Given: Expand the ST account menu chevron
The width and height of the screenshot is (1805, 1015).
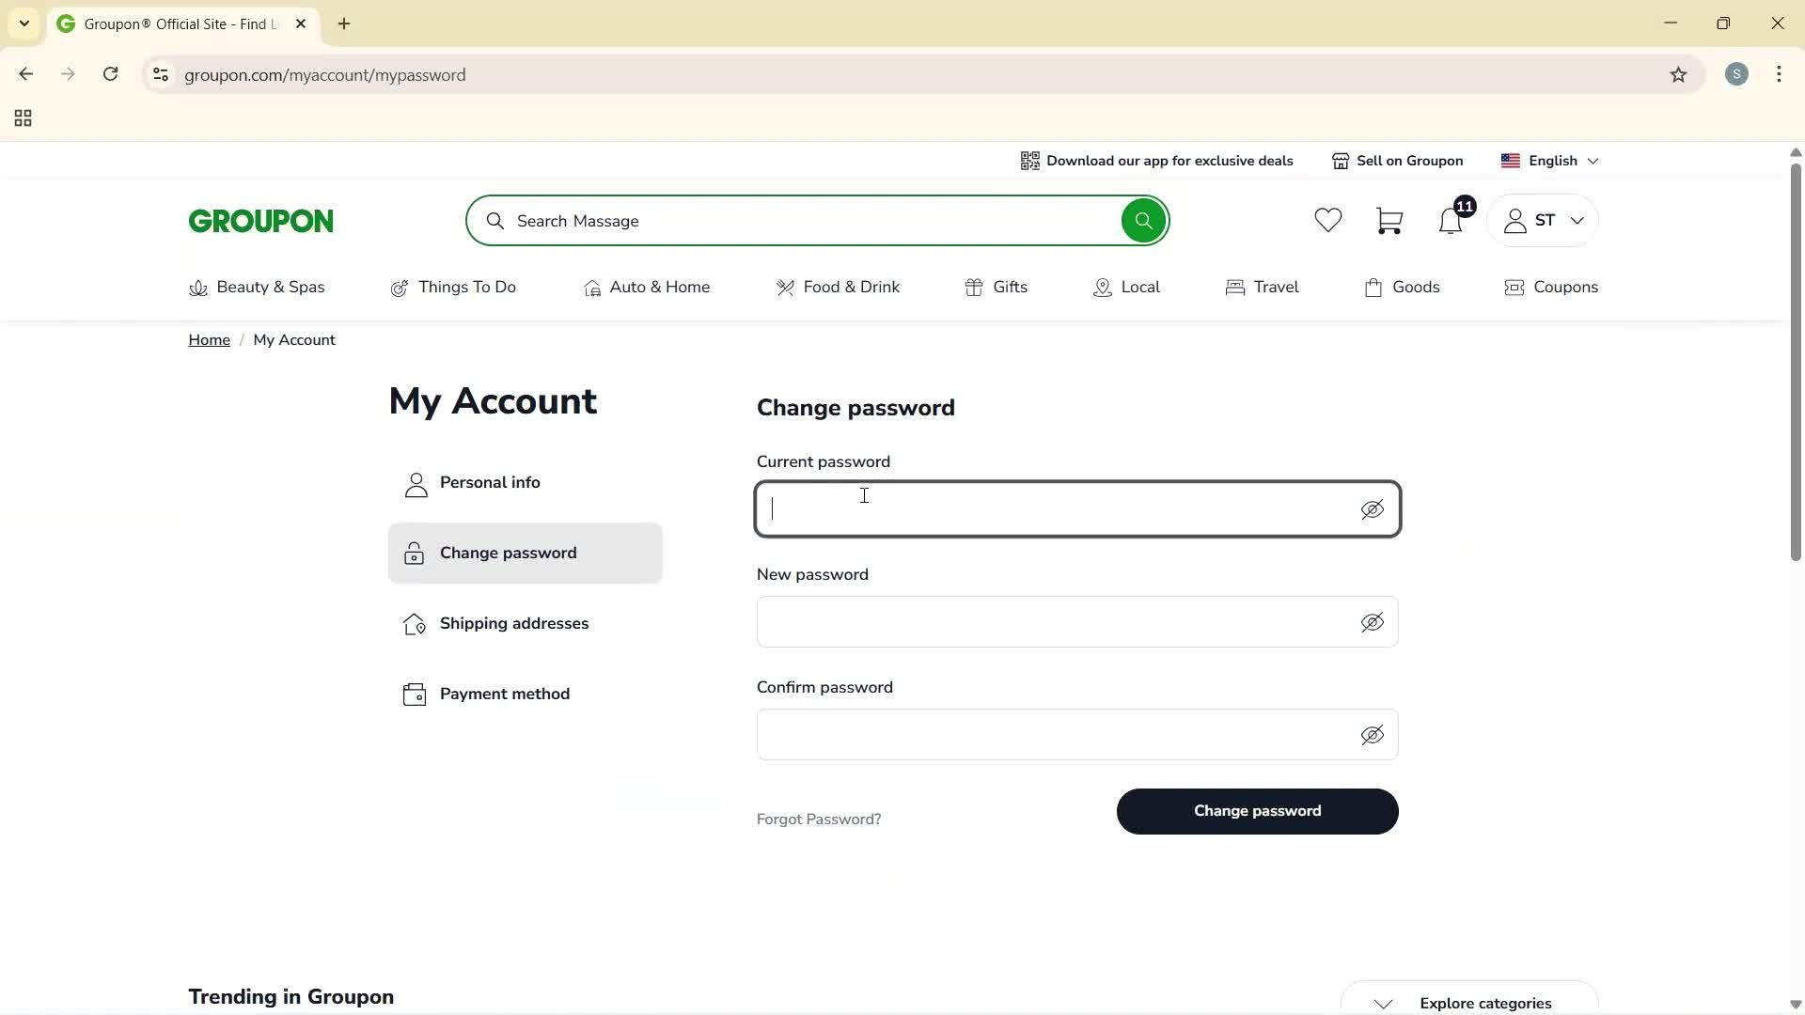Looking at the screenshot, I should pos(1577,221).
